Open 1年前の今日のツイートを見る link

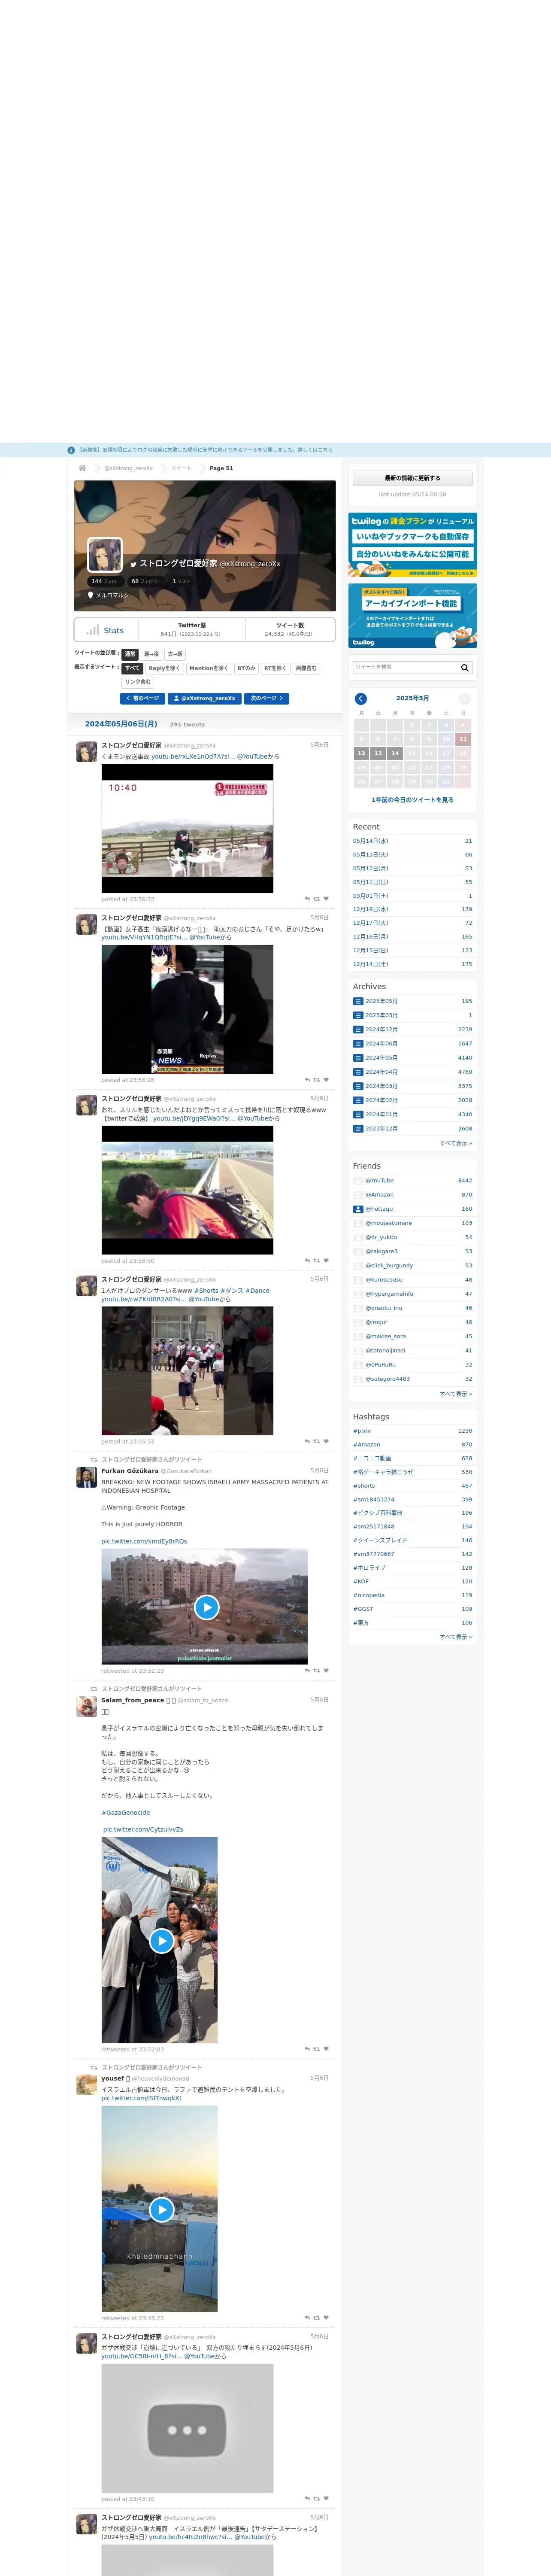tap(412, 800)
